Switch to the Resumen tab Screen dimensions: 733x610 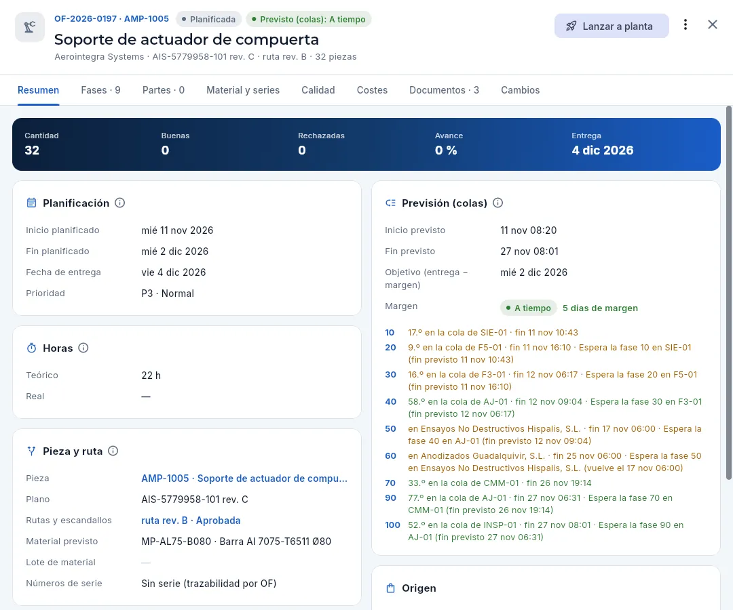[38, 90]
